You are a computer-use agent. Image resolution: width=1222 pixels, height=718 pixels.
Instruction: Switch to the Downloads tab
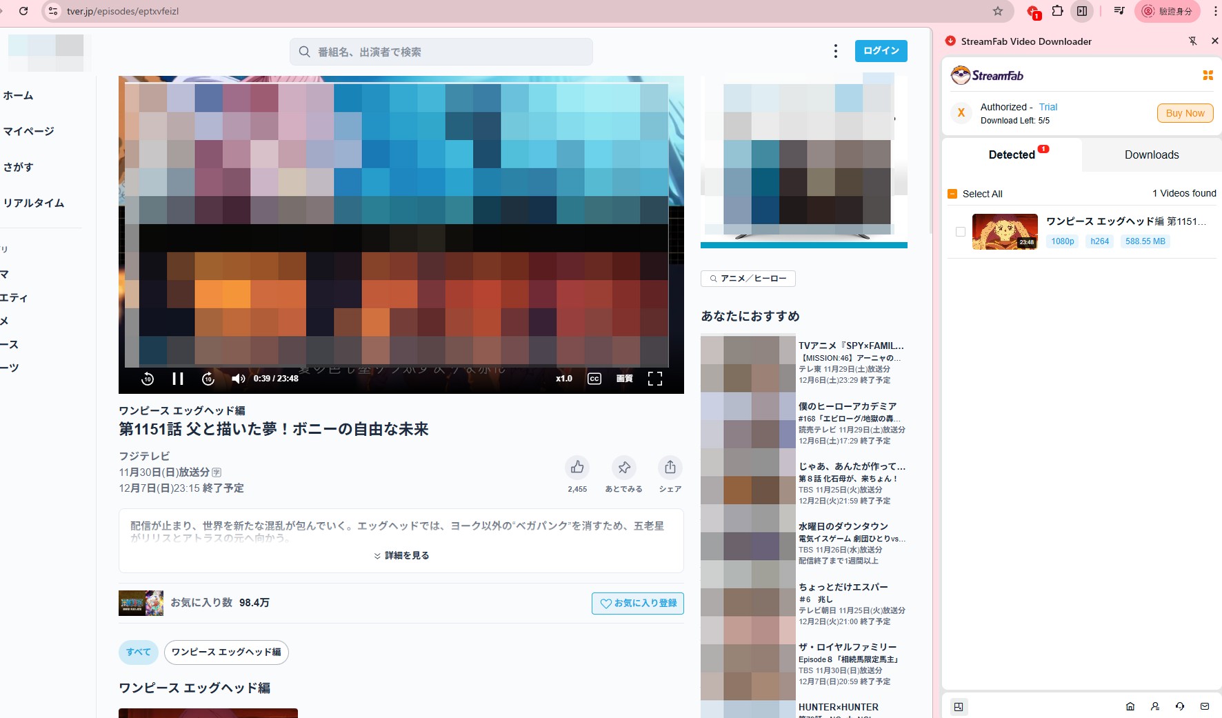[1151, 155]
